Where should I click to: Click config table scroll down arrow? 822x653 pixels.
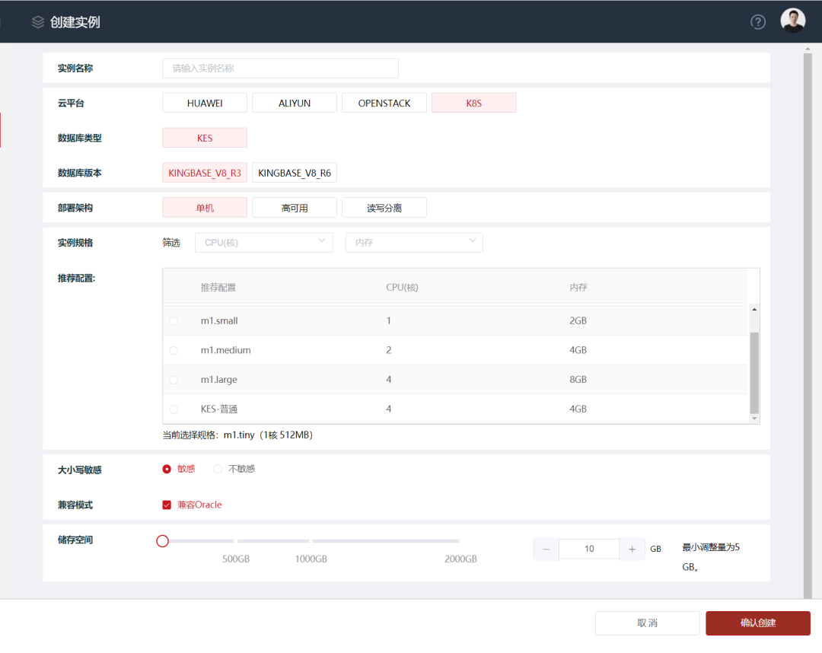coord(754,419)
